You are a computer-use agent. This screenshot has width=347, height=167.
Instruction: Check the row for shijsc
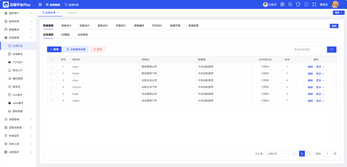tap(51, 80)
